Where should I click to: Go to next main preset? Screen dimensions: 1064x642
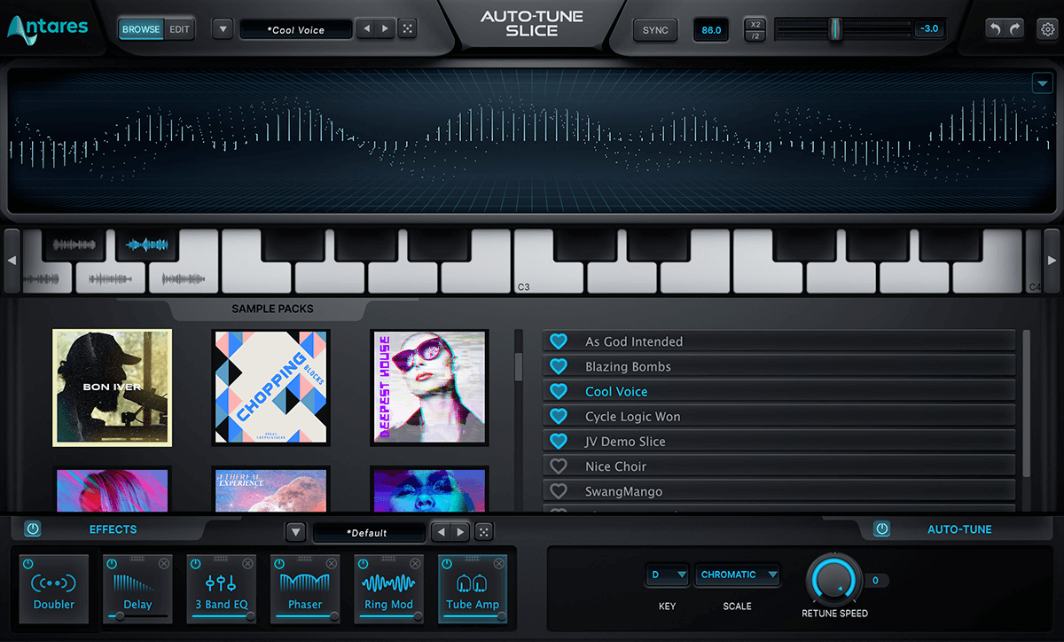(x=385, y=29)
